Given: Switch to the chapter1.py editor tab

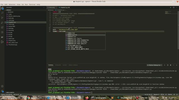Looking at the screenshot, I should click(x=64, y=7).
